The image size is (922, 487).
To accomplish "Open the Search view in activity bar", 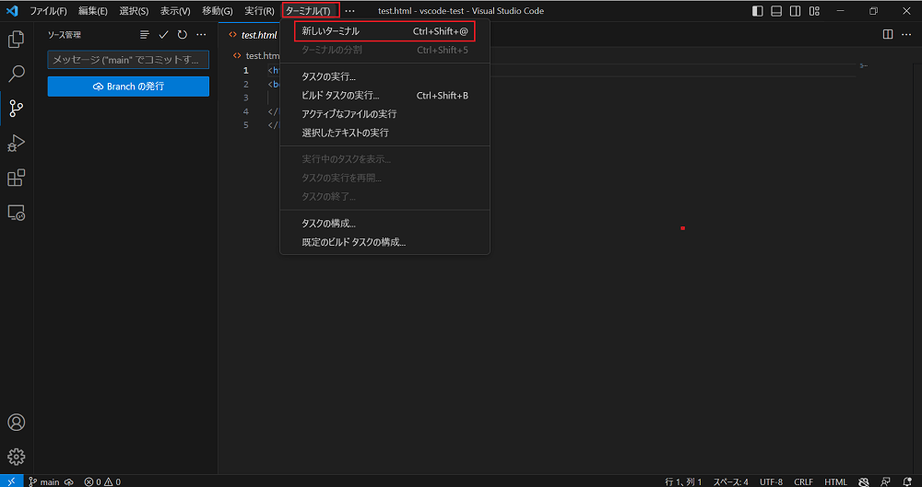I will pos(16,74).
